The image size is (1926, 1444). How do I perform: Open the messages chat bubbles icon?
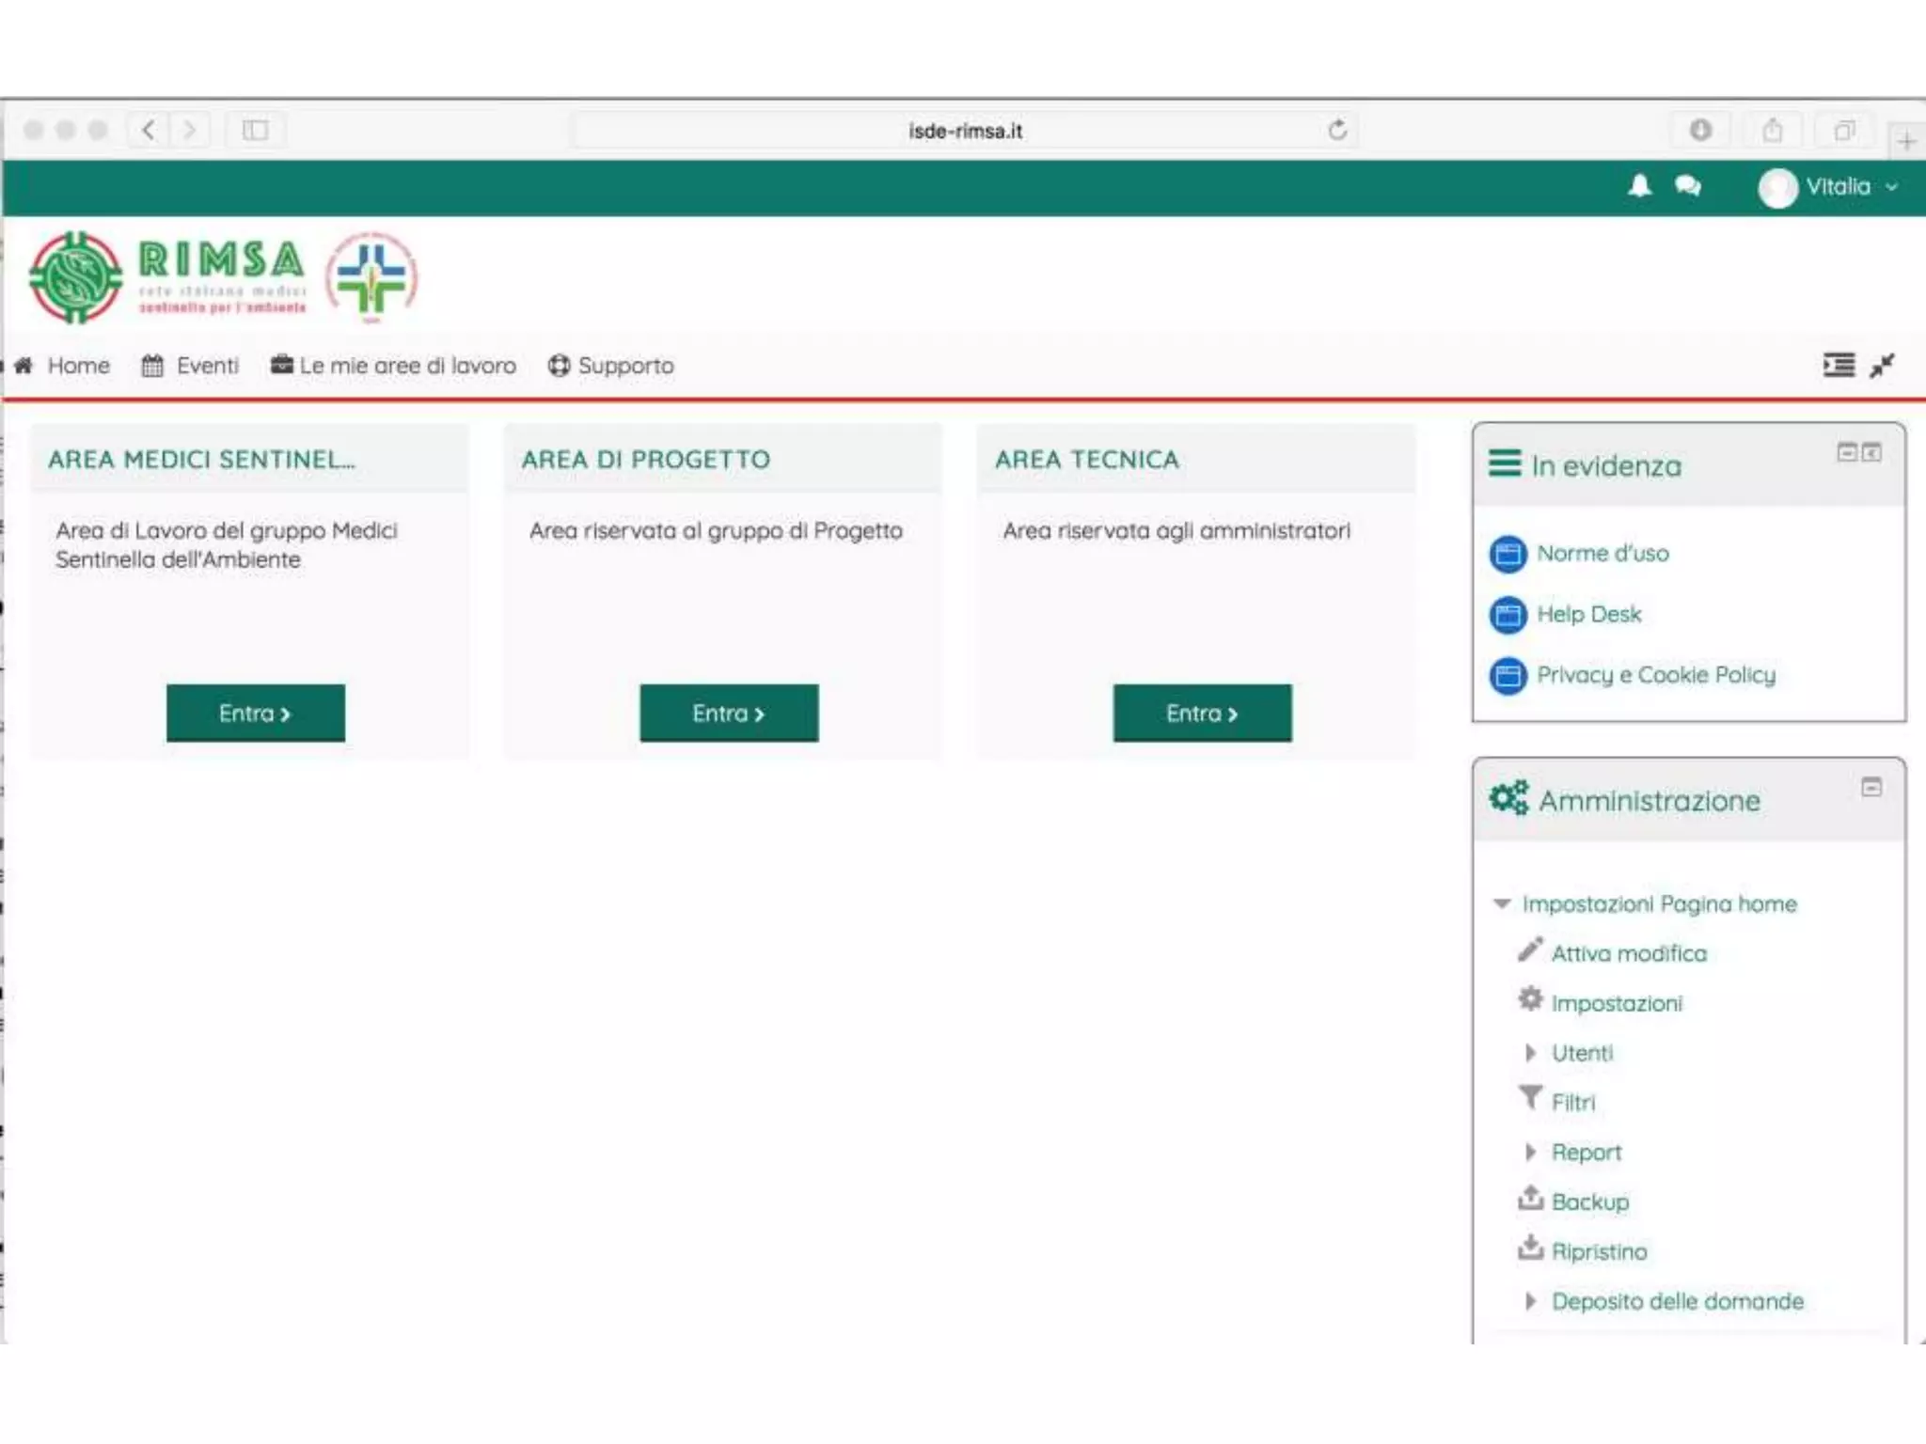pos(1688,186)
